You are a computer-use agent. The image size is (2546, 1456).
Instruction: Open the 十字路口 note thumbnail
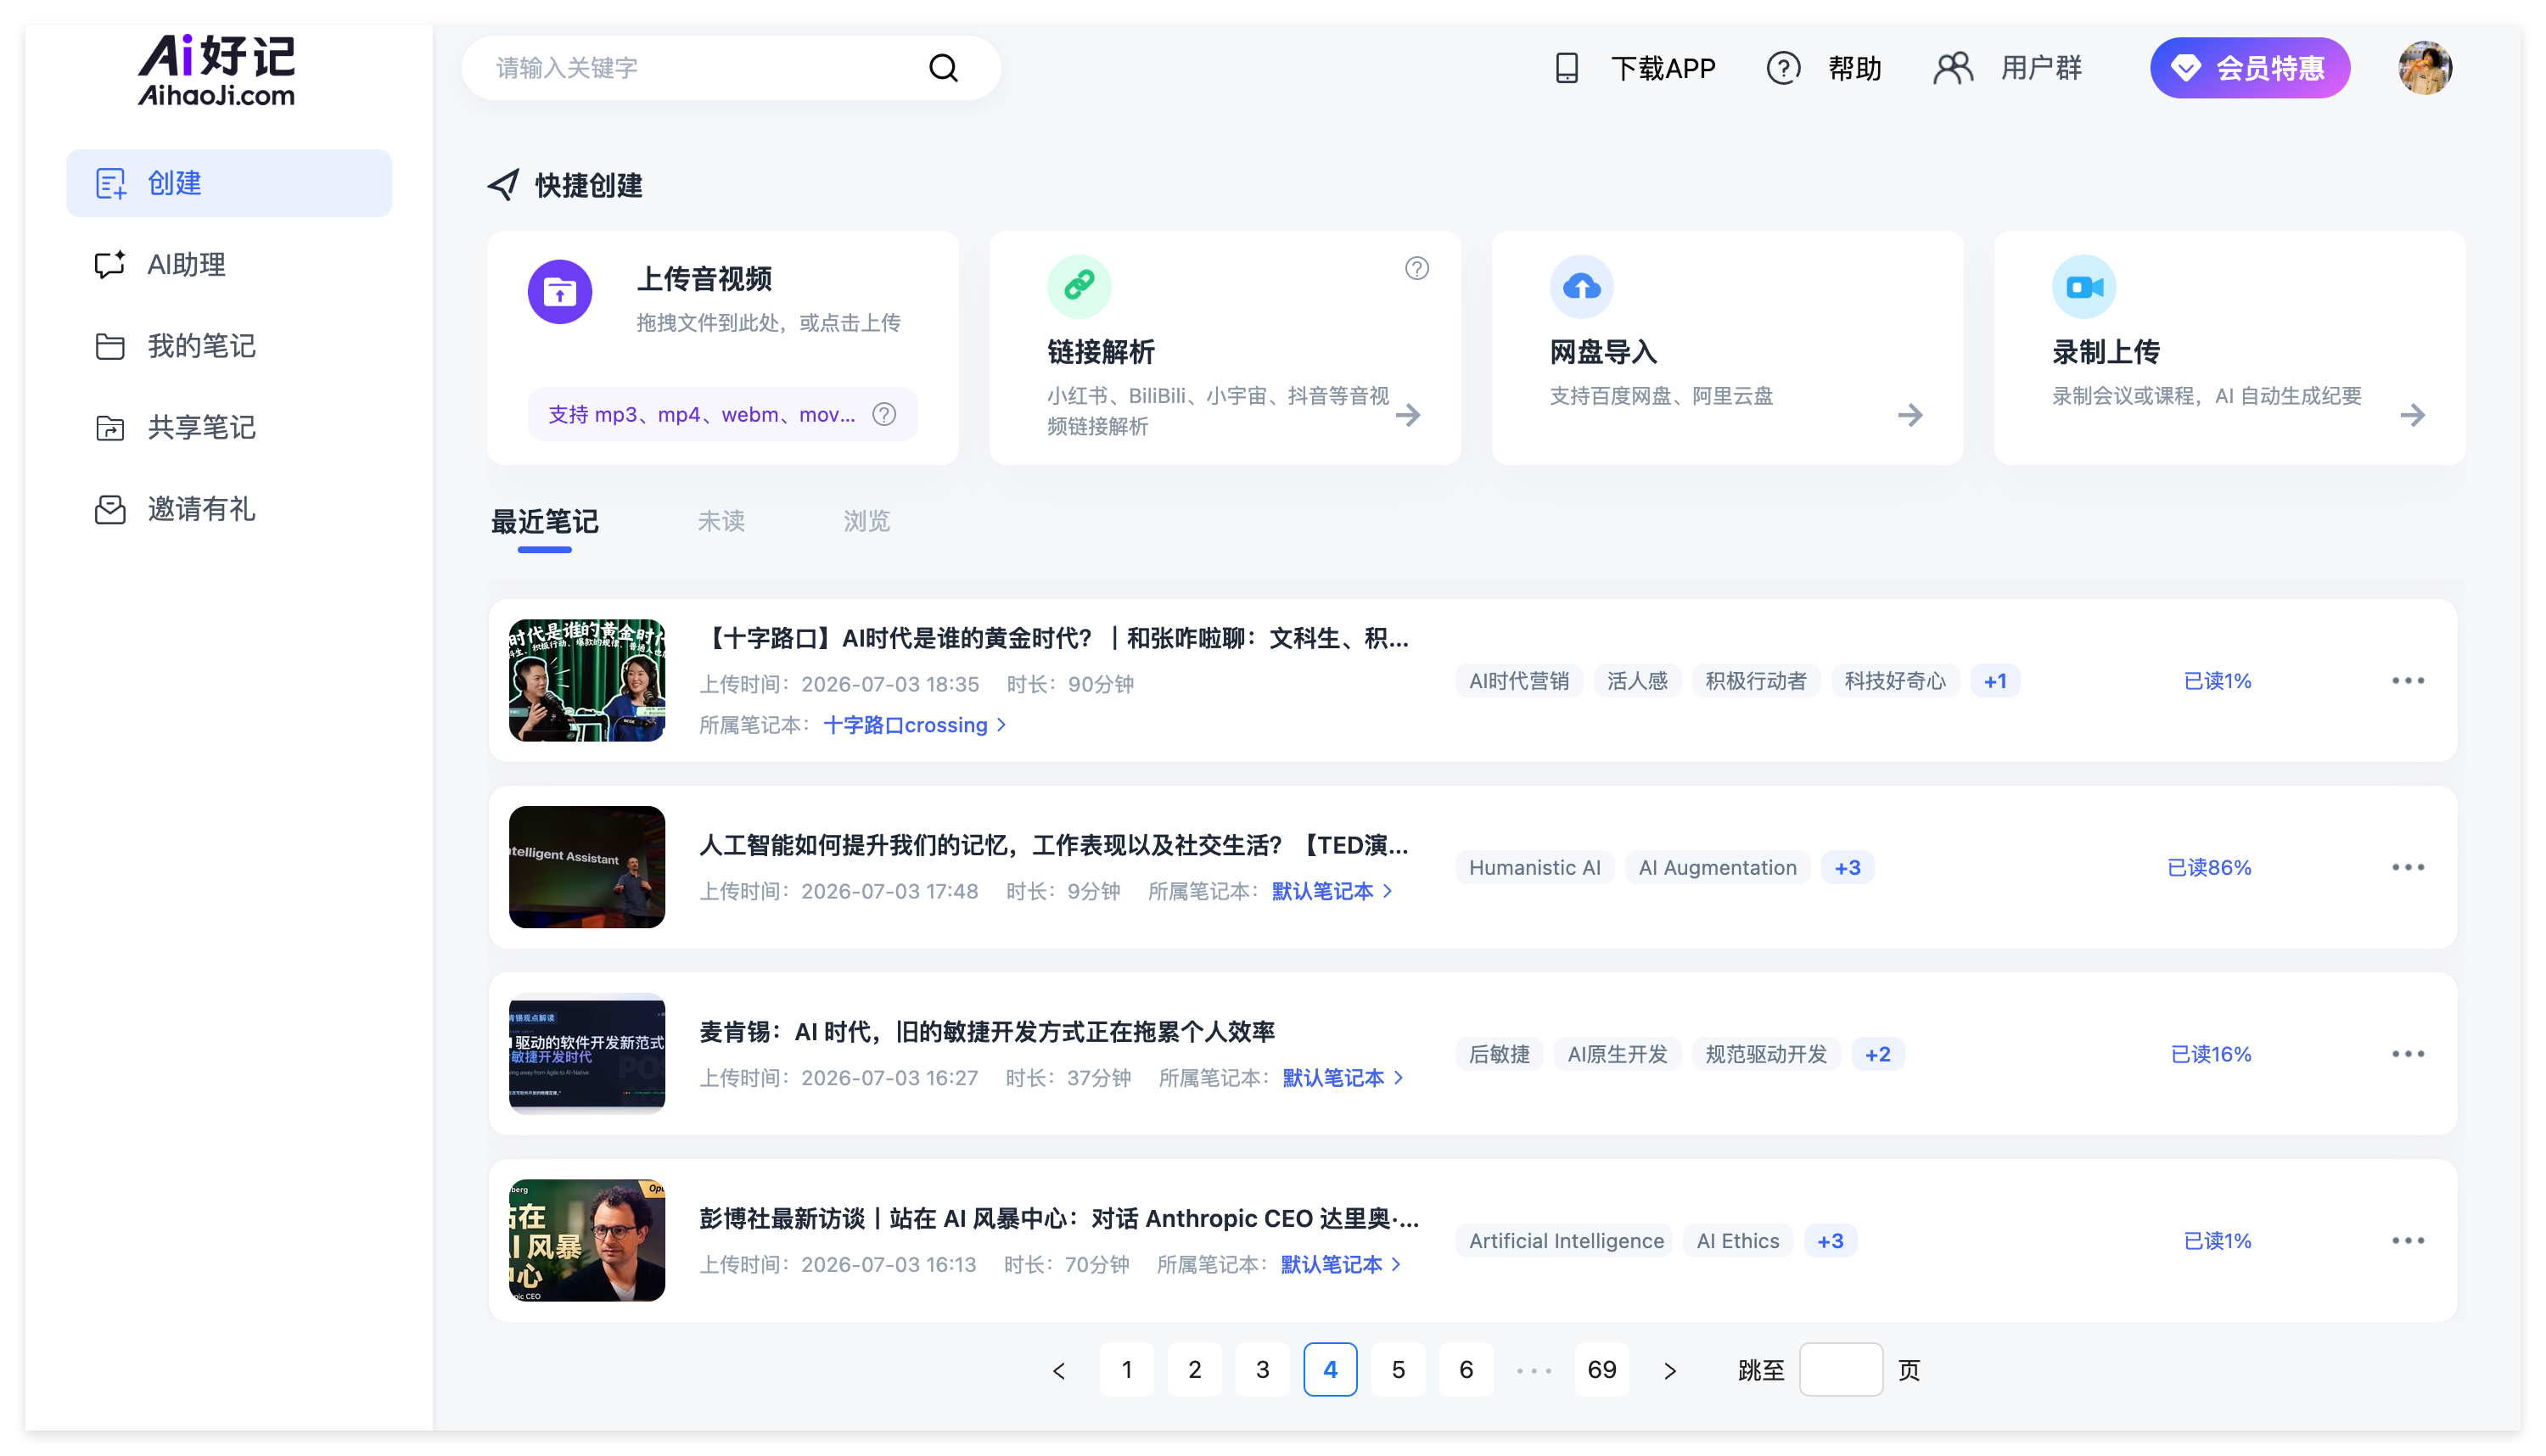pyautogui.click(x=587, y=681)
